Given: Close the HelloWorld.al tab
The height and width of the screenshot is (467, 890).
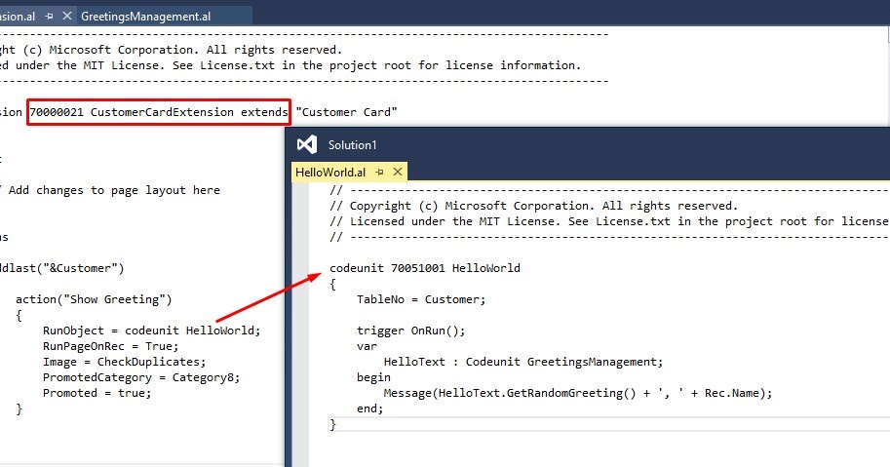Looking at the screenshot, I should click(398, 172).
